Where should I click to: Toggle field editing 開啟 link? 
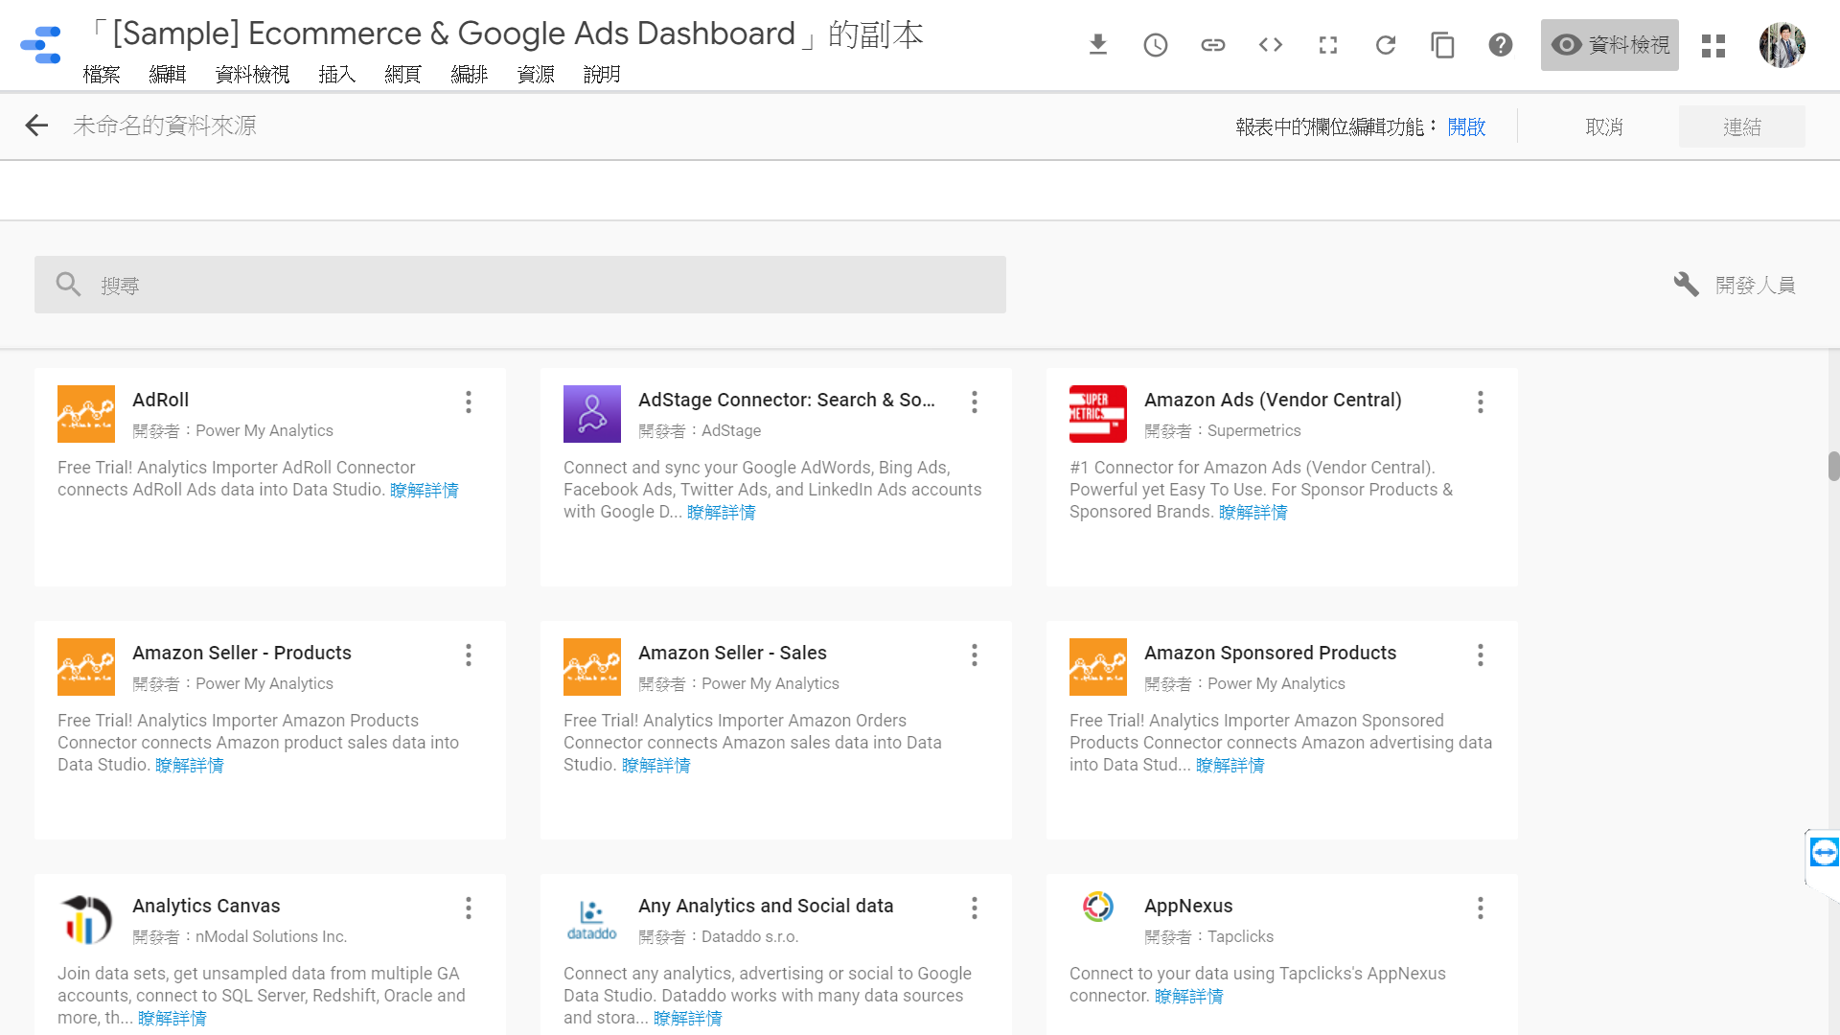tap(1466, 126)
